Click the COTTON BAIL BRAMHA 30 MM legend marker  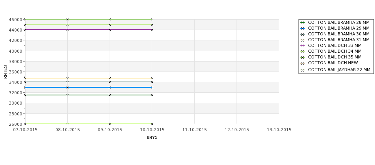point(303,34)
